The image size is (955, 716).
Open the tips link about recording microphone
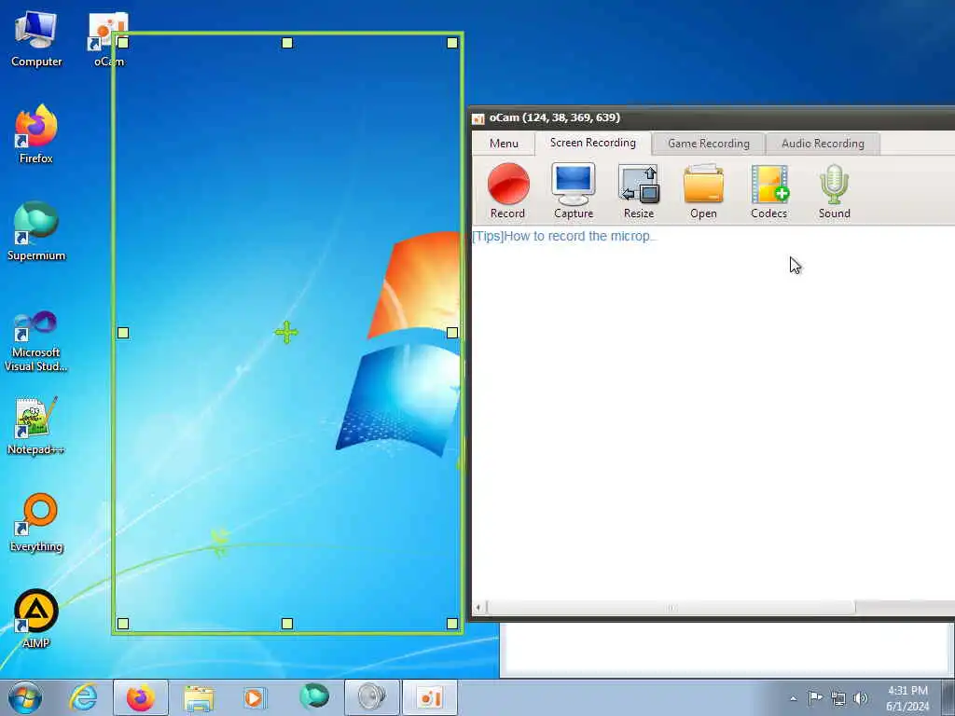coord(564,236)
